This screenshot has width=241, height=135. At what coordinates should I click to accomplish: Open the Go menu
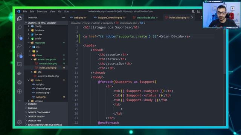[59, 12]
